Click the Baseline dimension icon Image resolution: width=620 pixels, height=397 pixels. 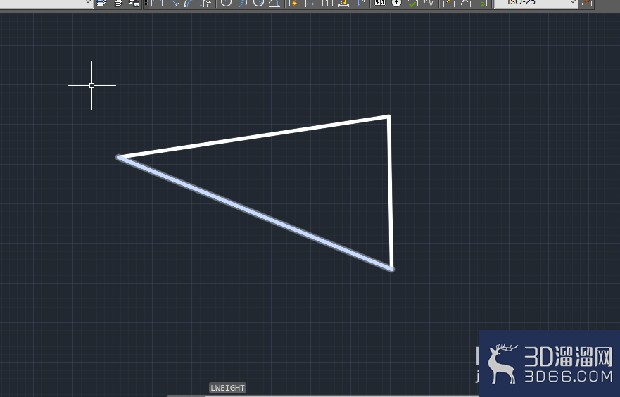click(310, 3)
